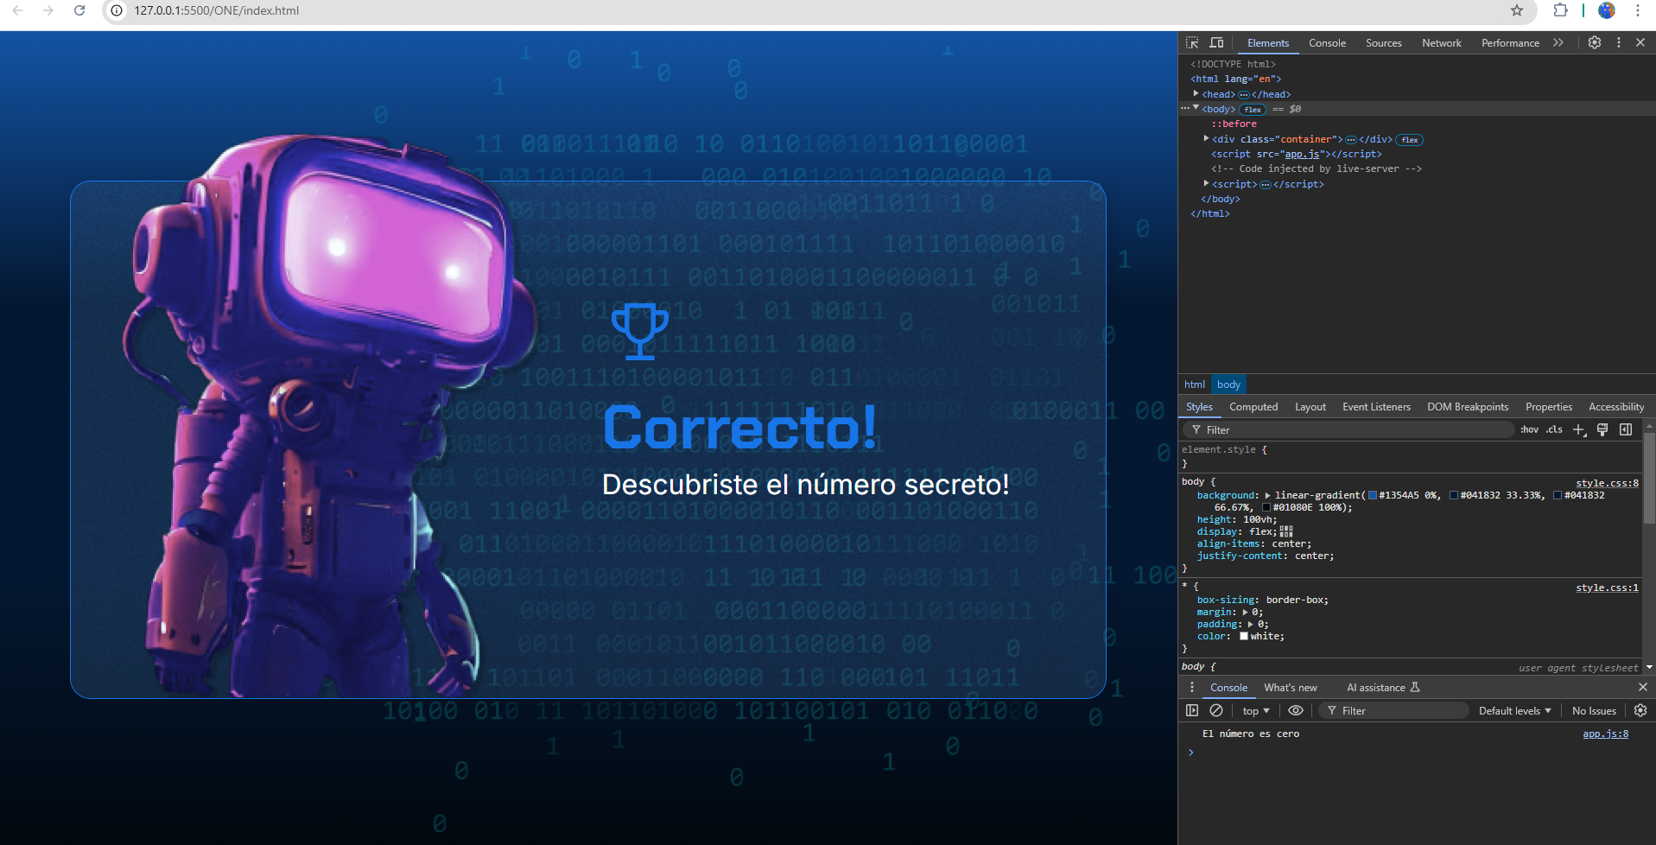The height and width of the screenshot is (845, 1656).
Task: Open AI assistance drawer tab
Action: pyautogui.click(x=1383, y=688)
